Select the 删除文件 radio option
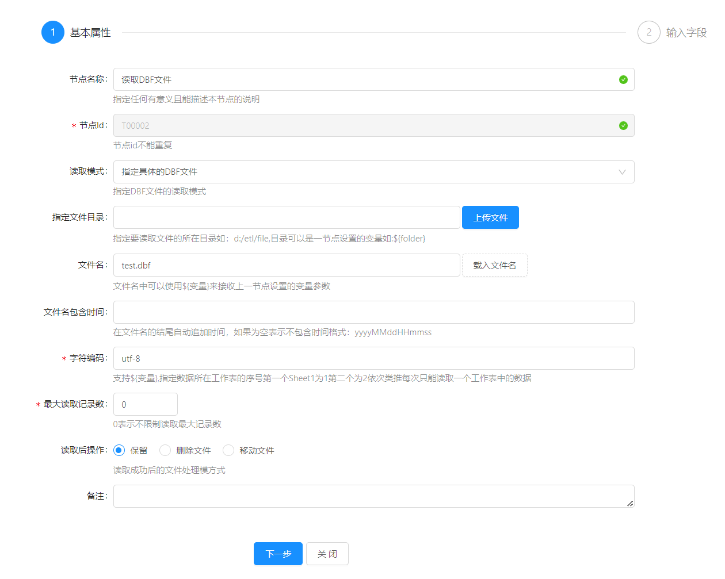This screenshot has height=579, width=725. 165,450
